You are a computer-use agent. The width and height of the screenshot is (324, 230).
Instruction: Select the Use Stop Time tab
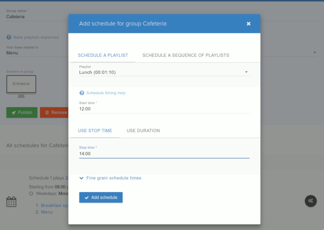[95, 131]
